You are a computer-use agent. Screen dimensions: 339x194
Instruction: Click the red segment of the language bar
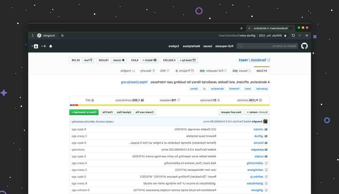pos(76,105)
